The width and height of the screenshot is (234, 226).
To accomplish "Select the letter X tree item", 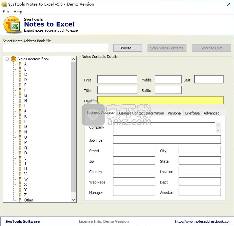I will (25, 184).
